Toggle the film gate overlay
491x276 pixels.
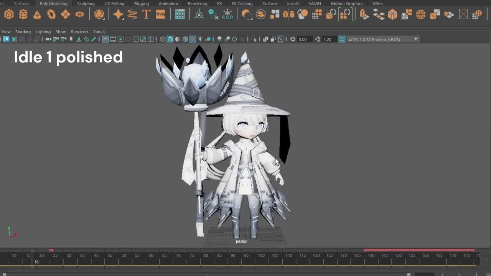tap(113, 39)
